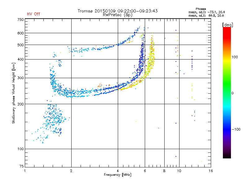Click the "Phases" heading at top right
This screenshot has height=186, width=248.
point(201,9)
